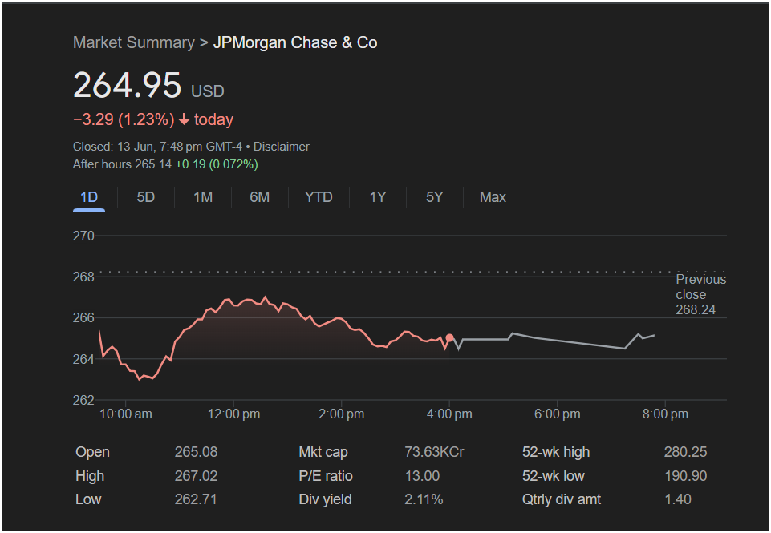Click the Mkt cap value 73.63KCr
The height and width of the screenshot is (533, 771).
tap(434, 452)
